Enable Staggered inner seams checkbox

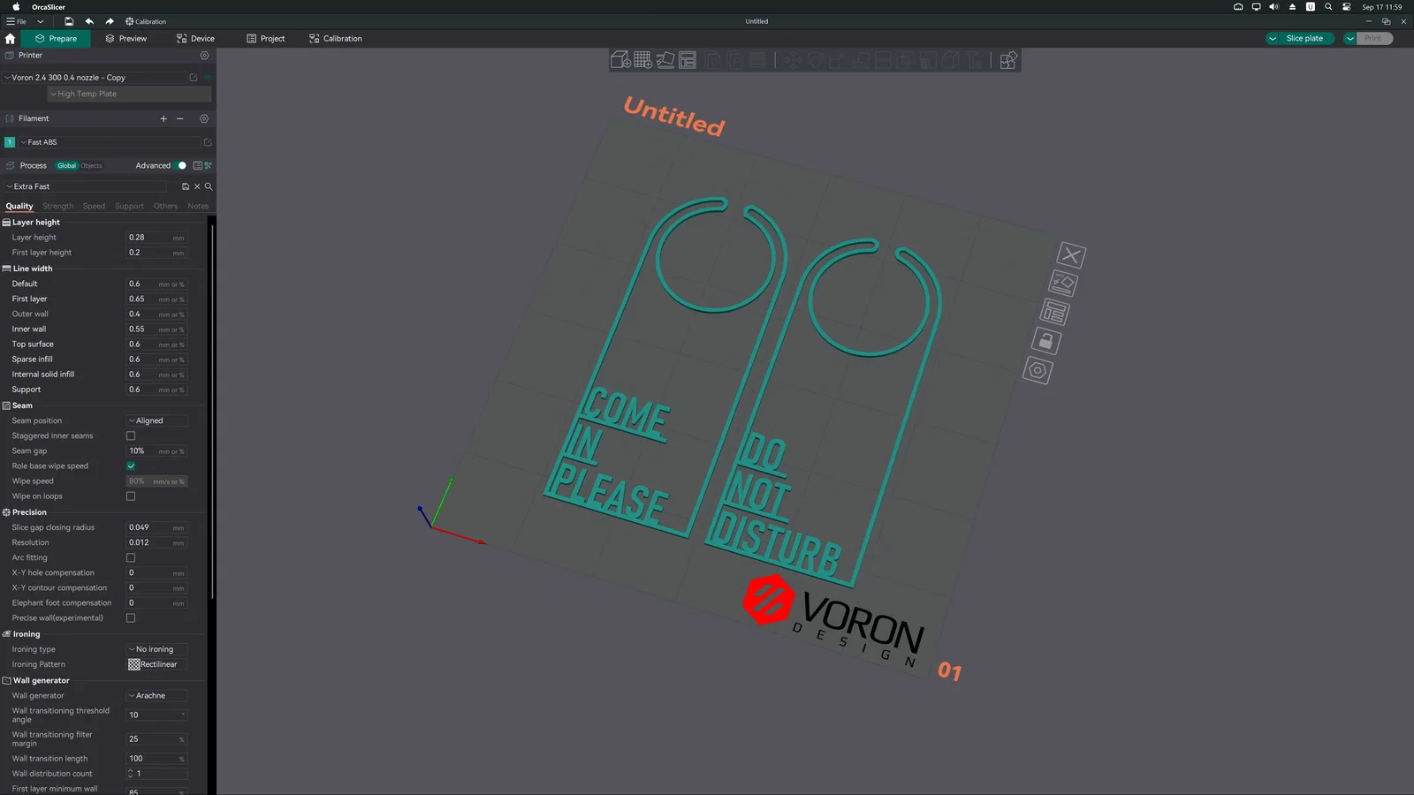pyautogui.click(x=131, y=435)
